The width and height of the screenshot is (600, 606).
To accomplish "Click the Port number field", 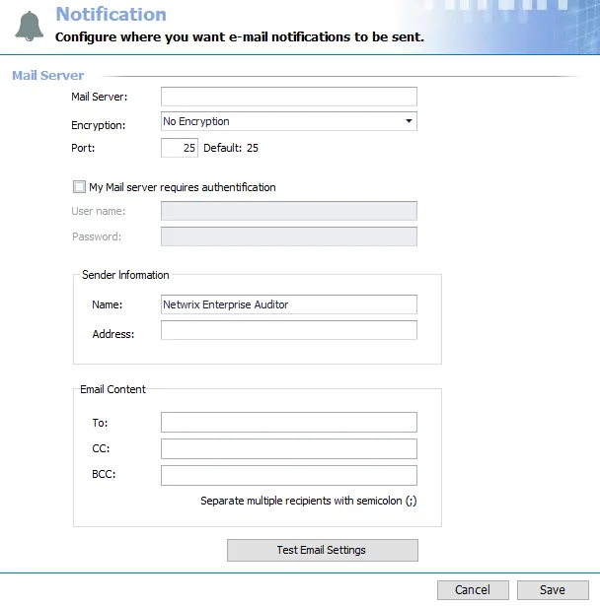I will coord(180,148).
